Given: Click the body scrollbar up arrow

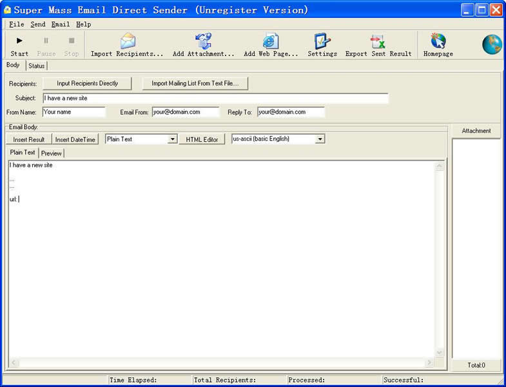Looking at the screenshot, I should (x=439, y=166).
